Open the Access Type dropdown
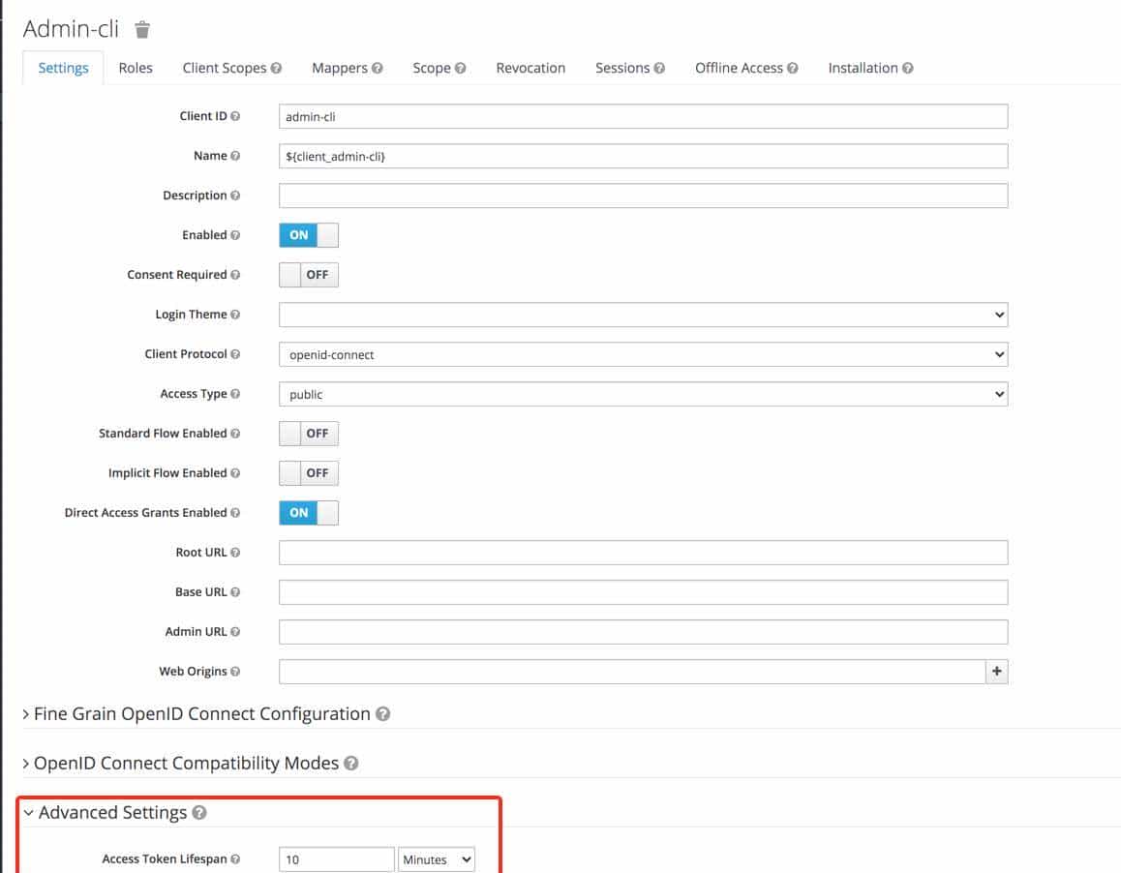Image resolution: width=1121 pixels, height=873 pixels. pyautogui.click(x=643, y=394)
